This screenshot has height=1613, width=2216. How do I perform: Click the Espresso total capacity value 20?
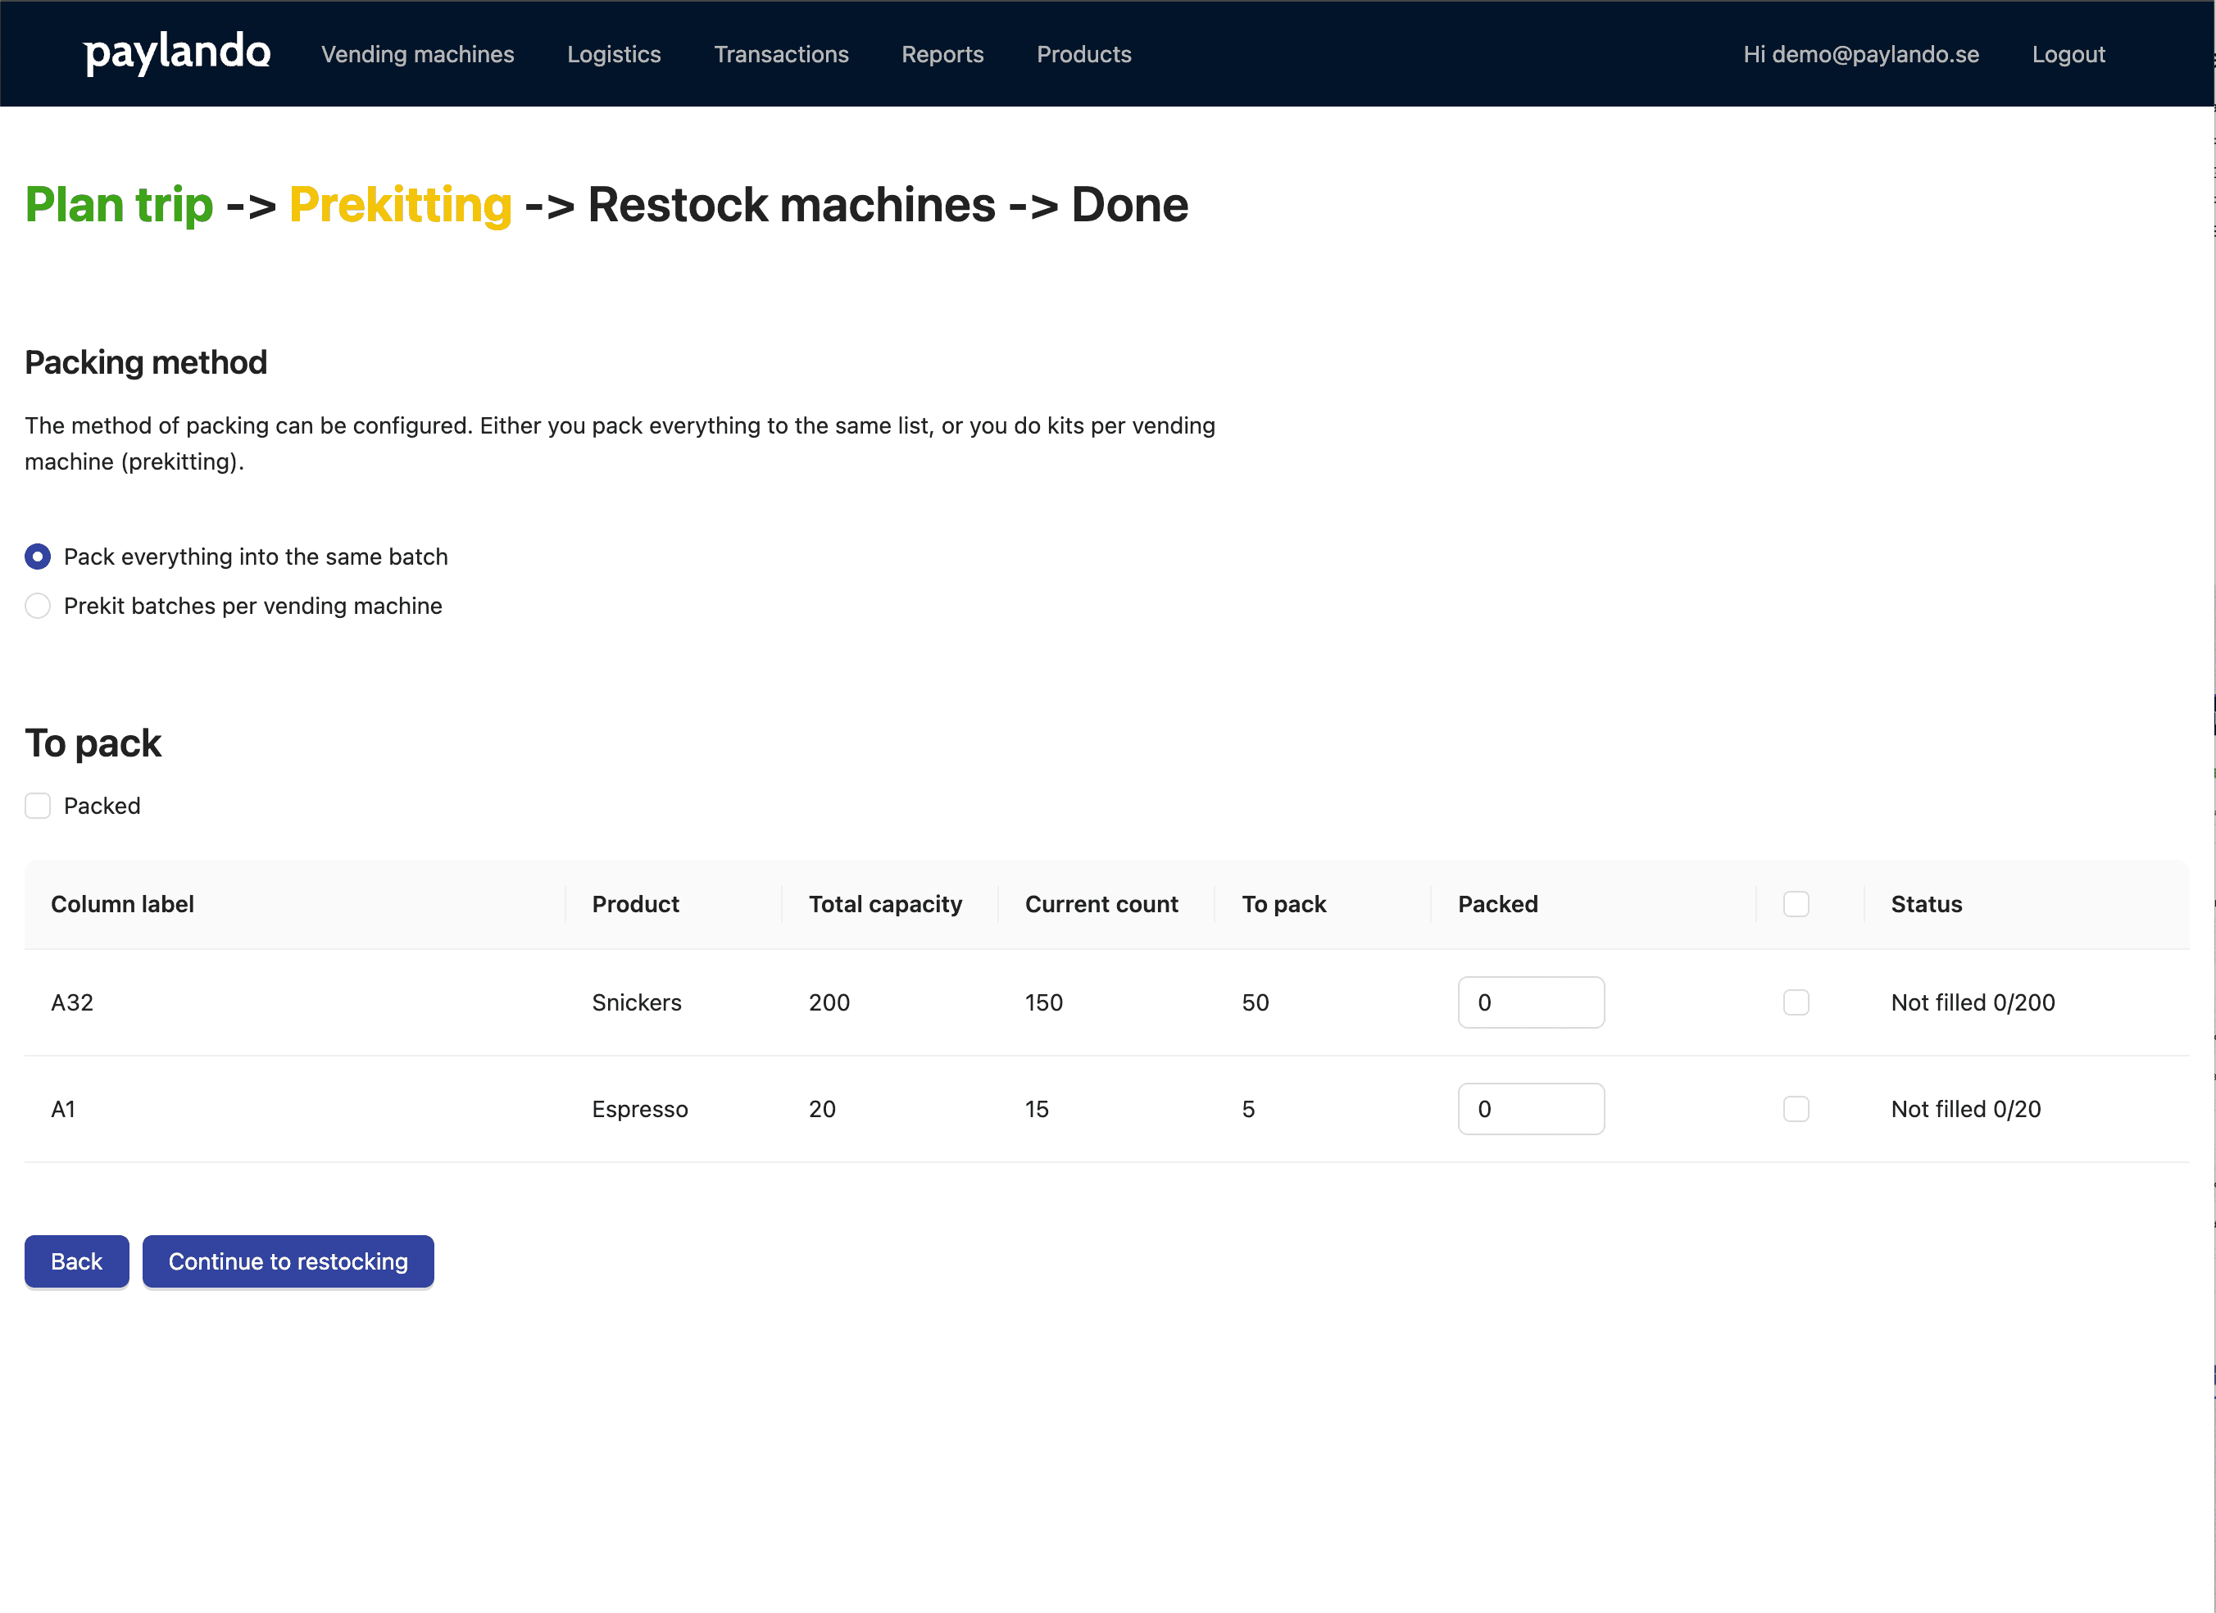point(822,1109)
